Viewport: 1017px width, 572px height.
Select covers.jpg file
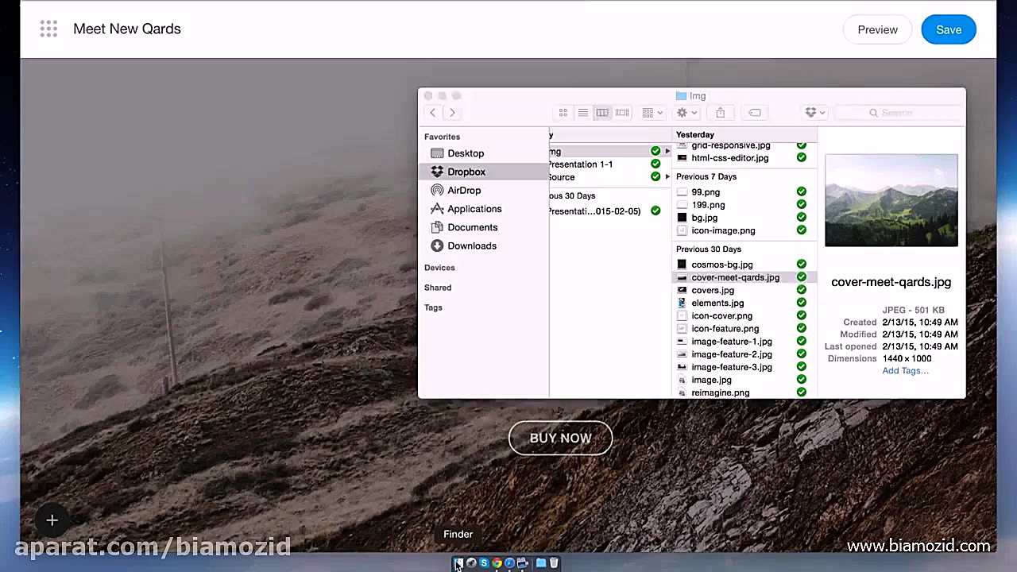coord(713,290)
